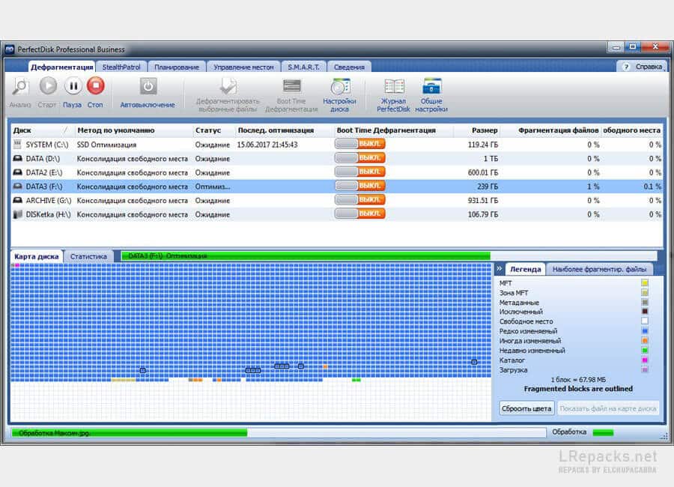
Task: Click the Analyze (Анализ) magnifier icon
Action: (x=19, y=86)
